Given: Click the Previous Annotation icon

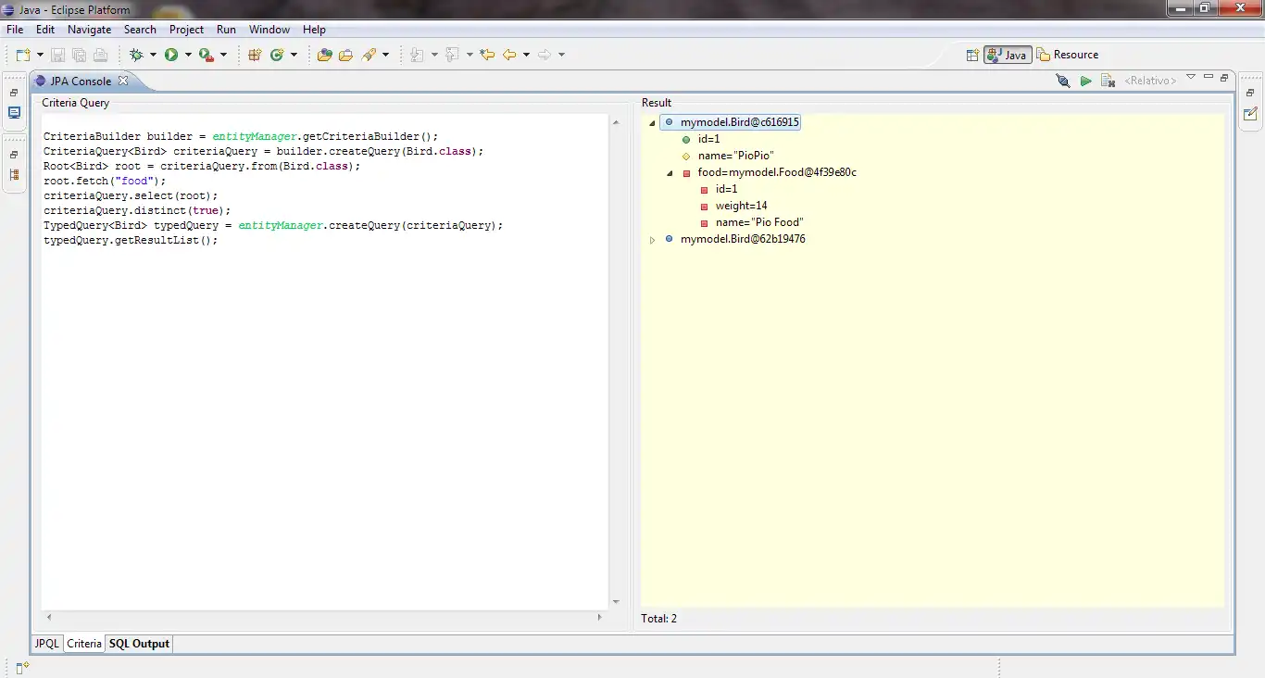Looking at the screenshot, I should pyautogui.click(x=453, y=56).
